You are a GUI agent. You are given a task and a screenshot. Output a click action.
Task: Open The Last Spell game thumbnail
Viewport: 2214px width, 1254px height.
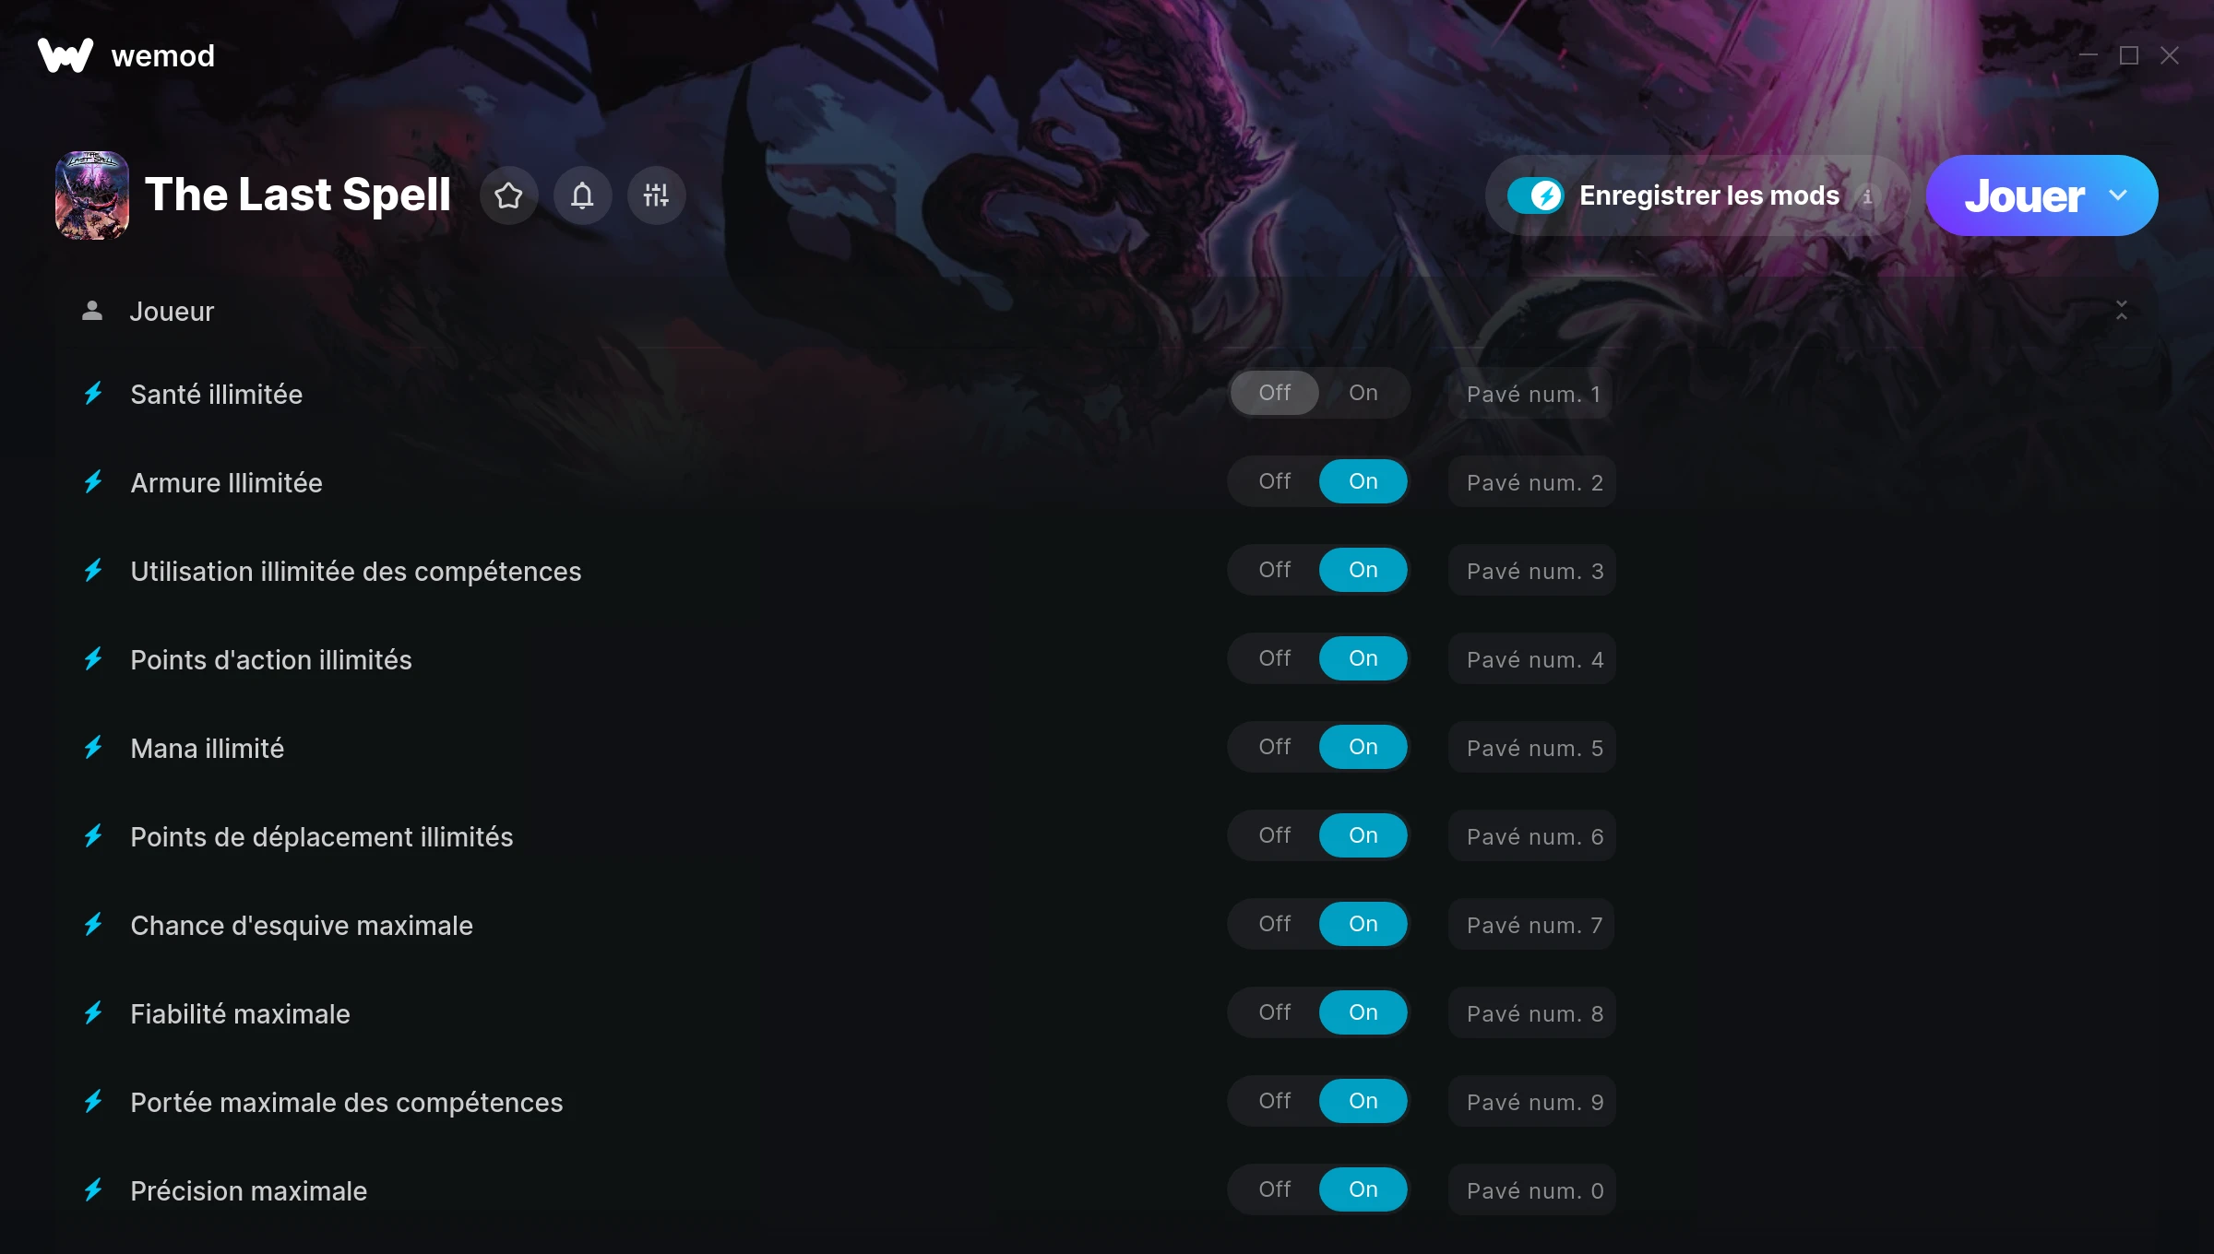(x=92, y=195)
